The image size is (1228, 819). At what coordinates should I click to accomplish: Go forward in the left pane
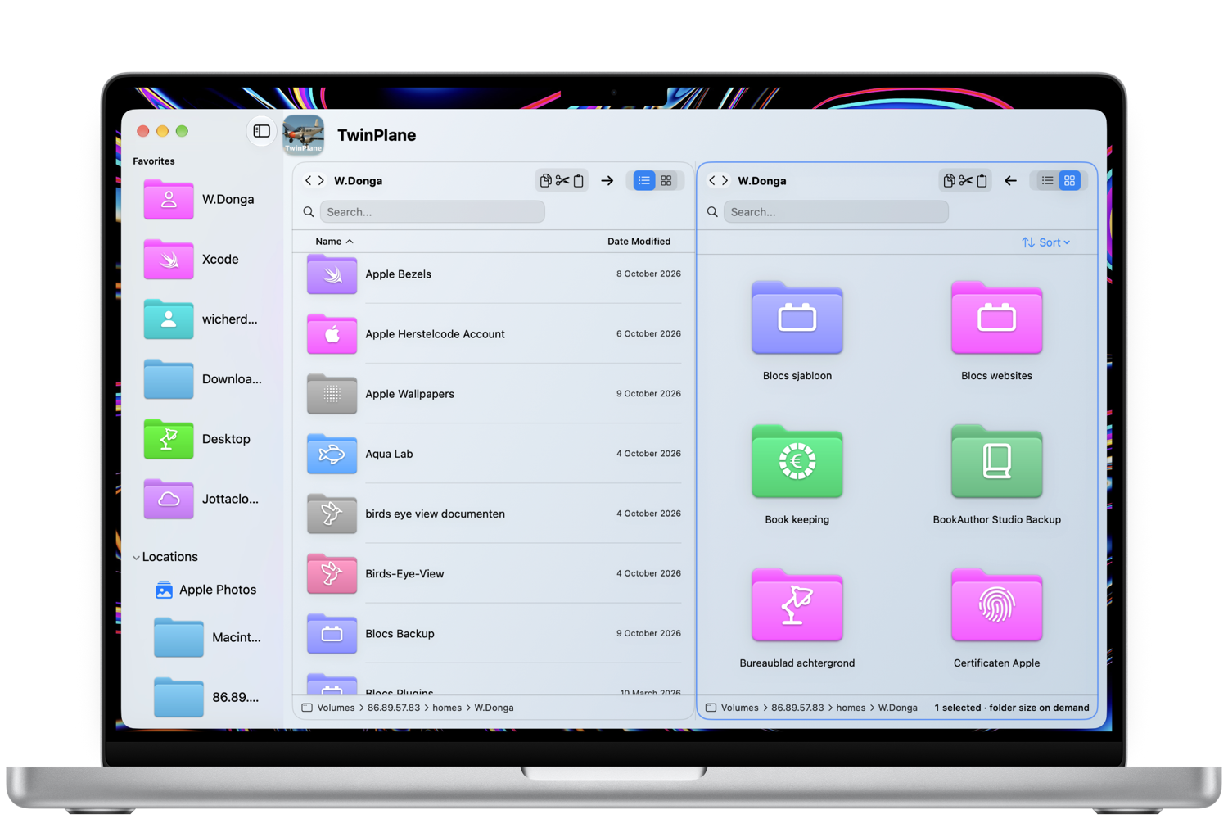[x=321, y=181]
